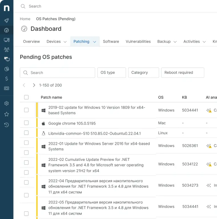Open the remote screens sidebar icon
Viewport: 217px width, 219px height.
pos(7,59)
